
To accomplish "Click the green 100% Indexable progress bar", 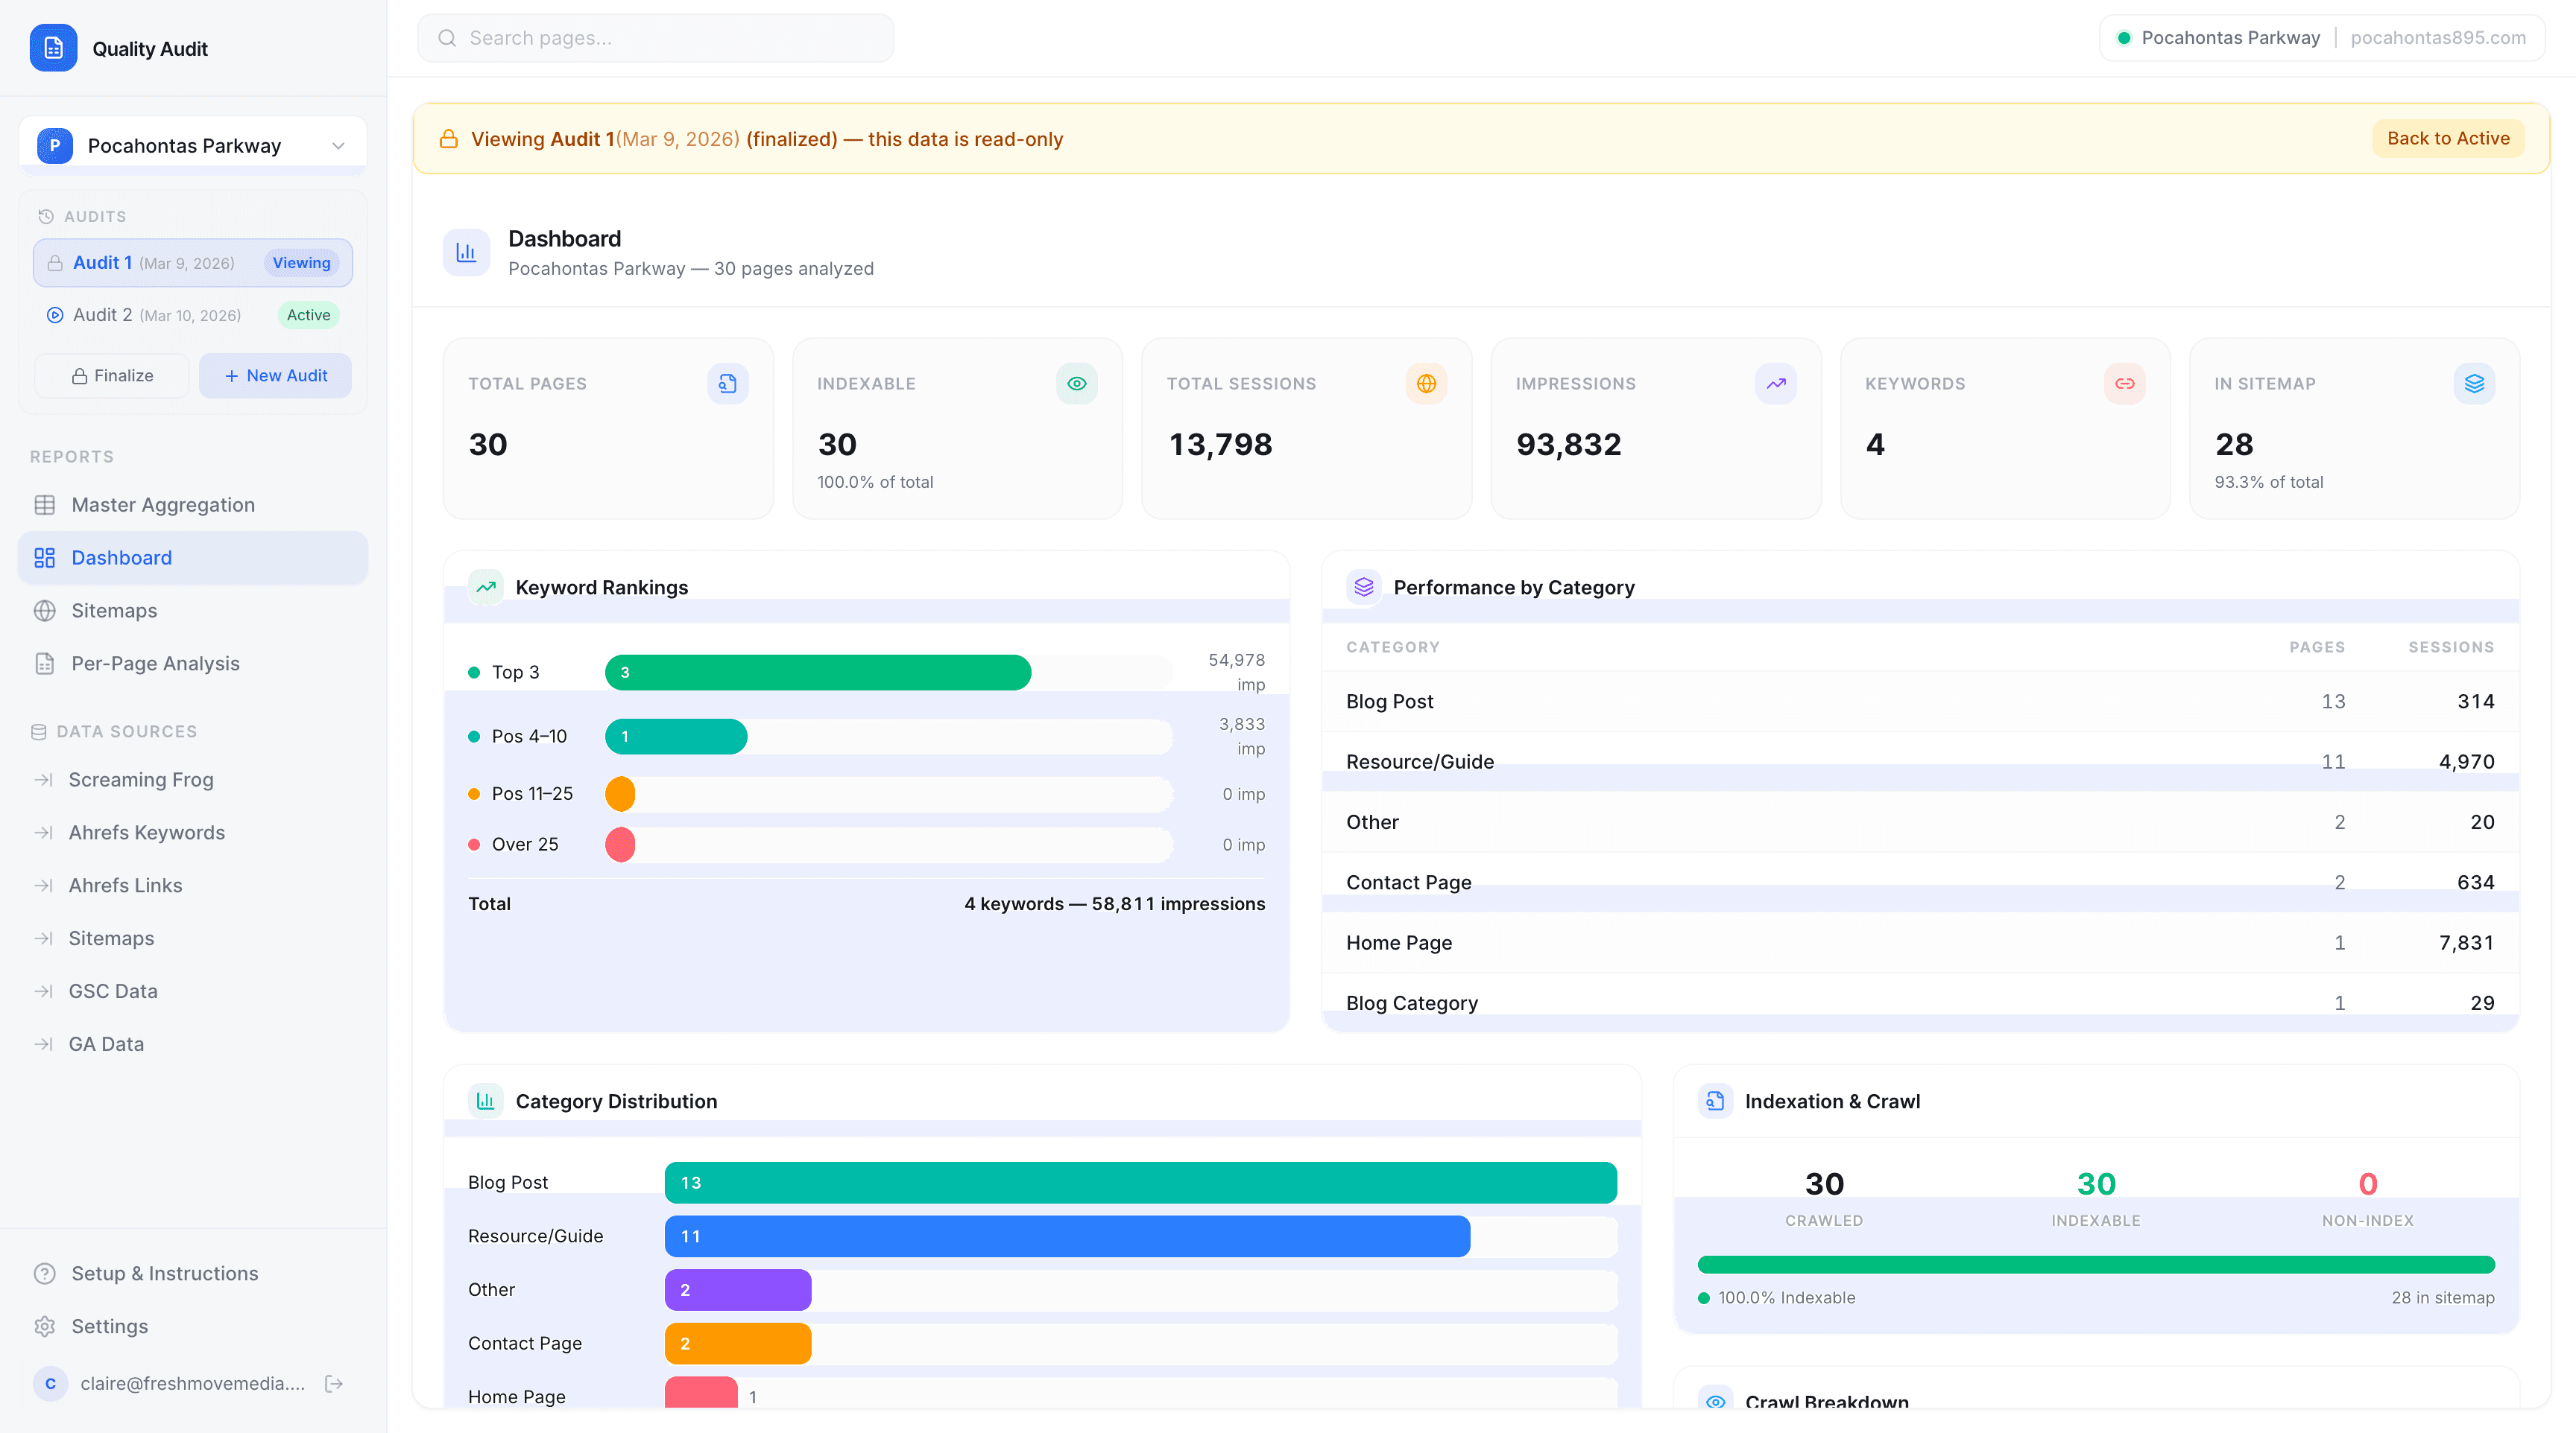I will 2096,1265.
